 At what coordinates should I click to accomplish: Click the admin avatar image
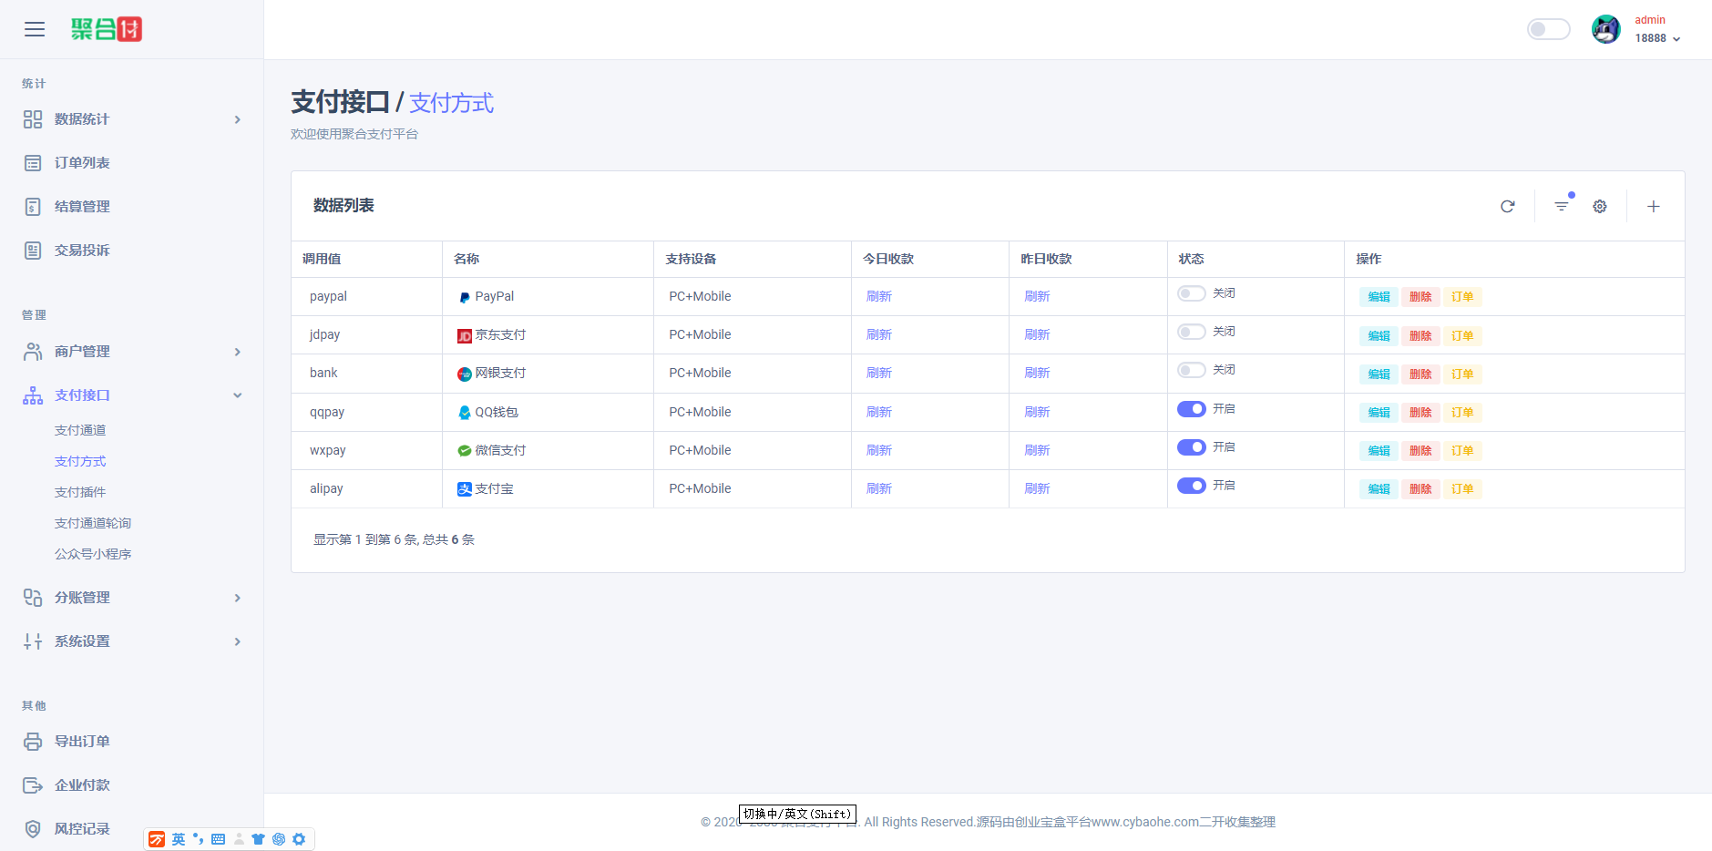(x=1605, y=29)
